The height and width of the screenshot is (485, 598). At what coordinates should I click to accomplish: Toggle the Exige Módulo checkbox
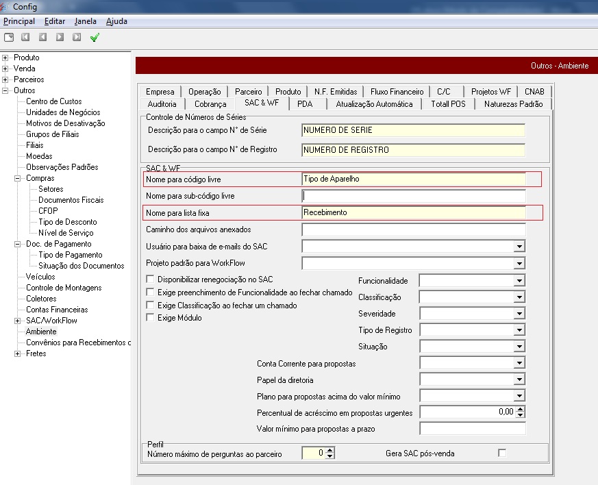(x=151, y=318)
